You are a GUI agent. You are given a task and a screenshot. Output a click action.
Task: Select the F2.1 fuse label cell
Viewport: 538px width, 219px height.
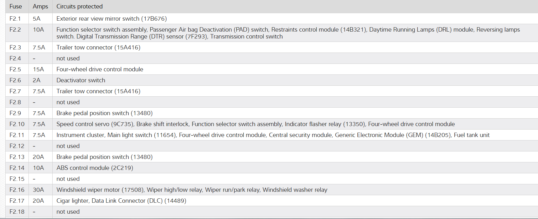[x=15, y=19]
